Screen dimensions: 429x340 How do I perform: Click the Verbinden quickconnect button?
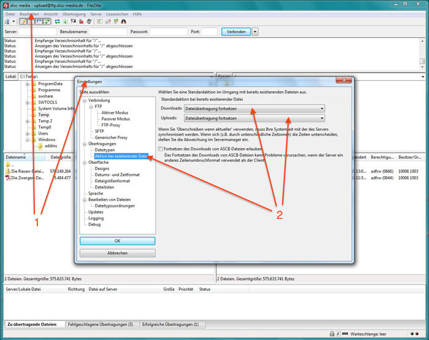[x=236, y=32]
